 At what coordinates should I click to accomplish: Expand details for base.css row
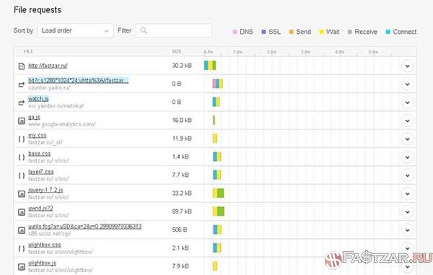(x=407, y=157)
